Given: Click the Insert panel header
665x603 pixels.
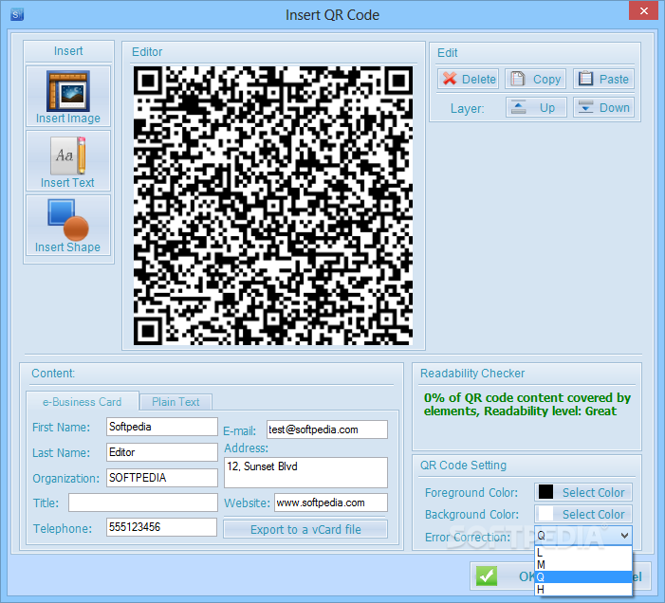Looking at the screenshot, I should [68, 51].
